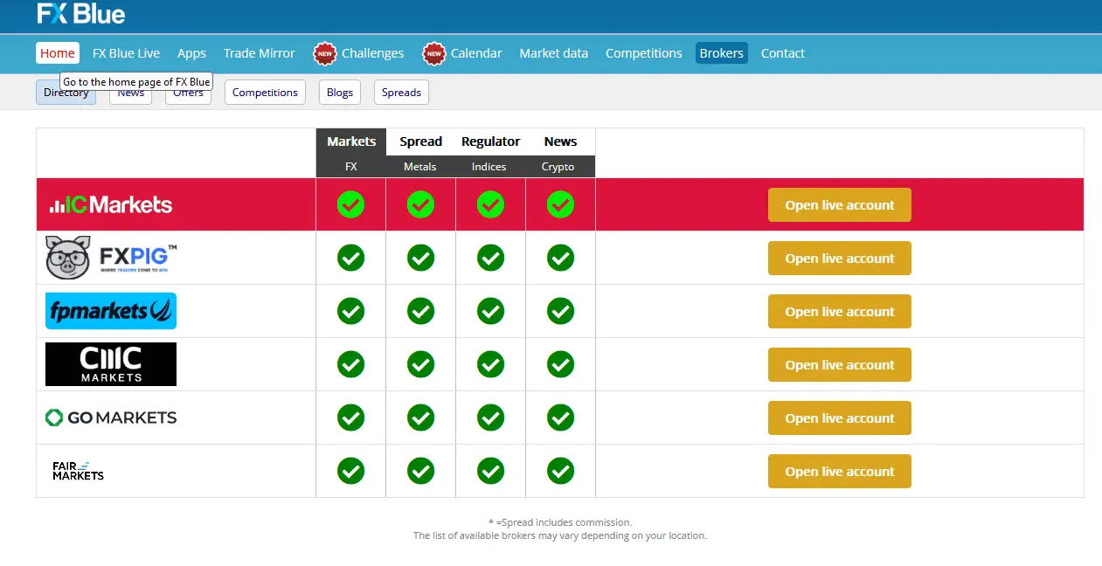
Task: Click CMC Markets FX checkmark
Action: [x=350, y=364]
